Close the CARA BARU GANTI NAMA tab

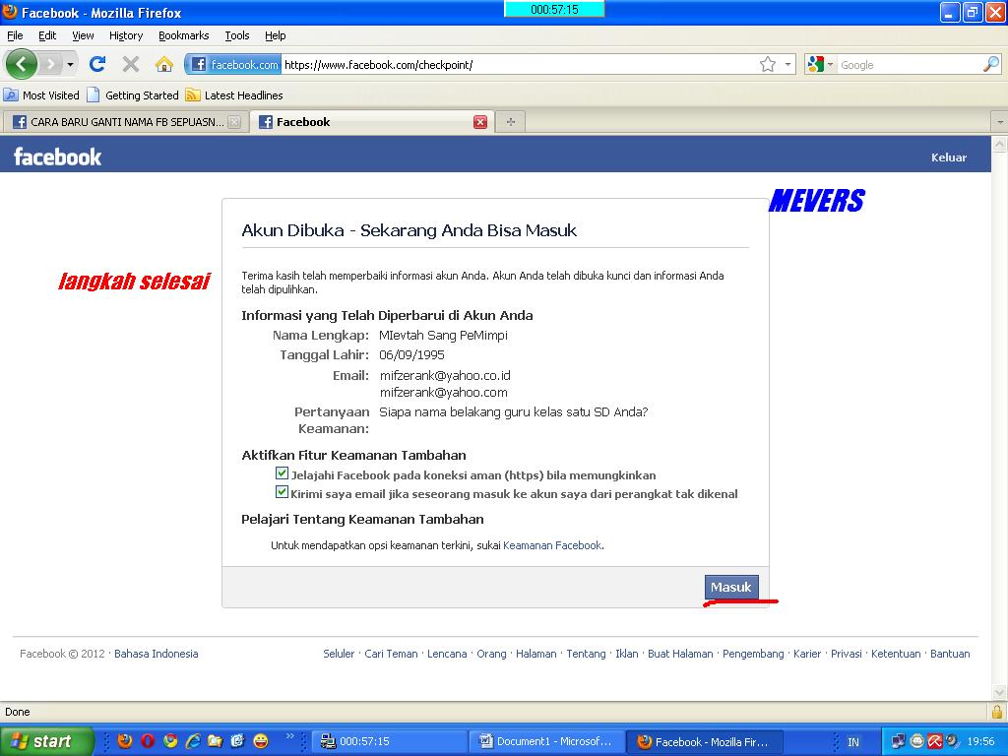(x=234, y=122)
